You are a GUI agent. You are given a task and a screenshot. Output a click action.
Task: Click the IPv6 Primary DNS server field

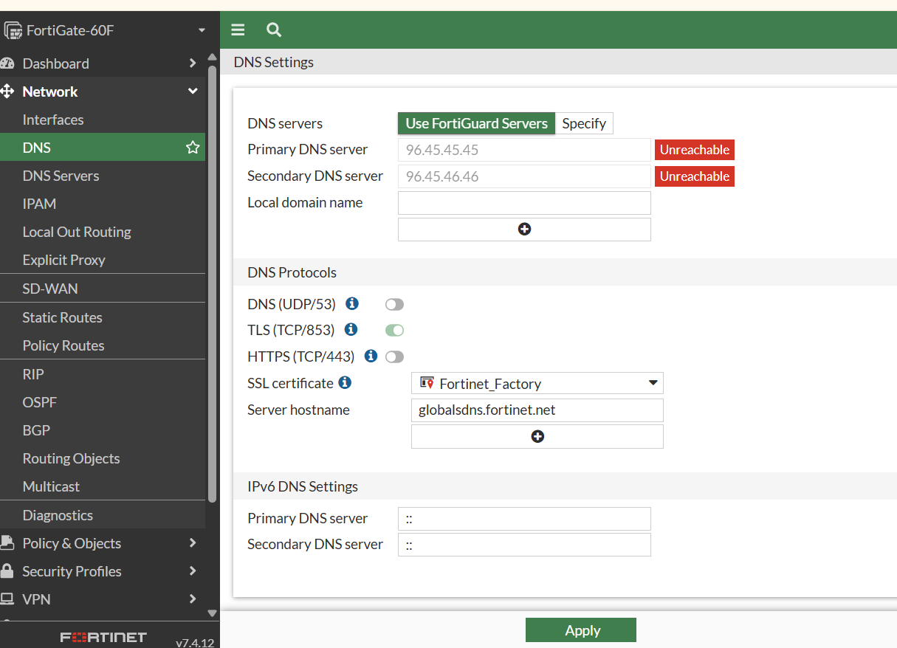(524, 519)
